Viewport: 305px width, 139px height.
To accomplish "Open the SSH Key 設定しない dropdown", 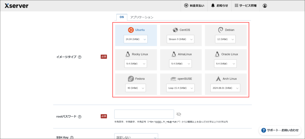I will click(136, 136).
